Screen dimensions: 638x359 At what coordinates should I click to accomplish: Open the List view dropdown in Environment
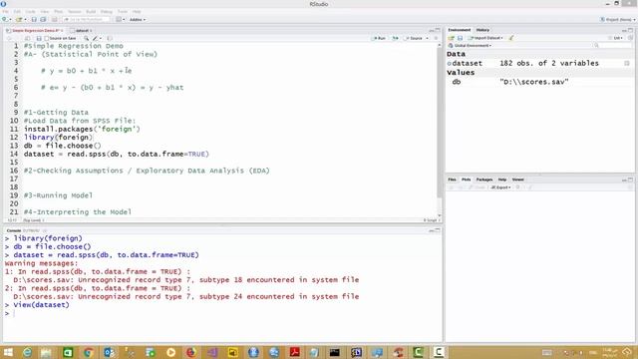coord(617,38)
